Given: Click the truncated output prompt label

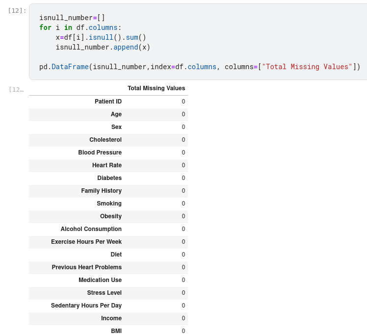Looking at the screenshot, I should tap(16, 89).
